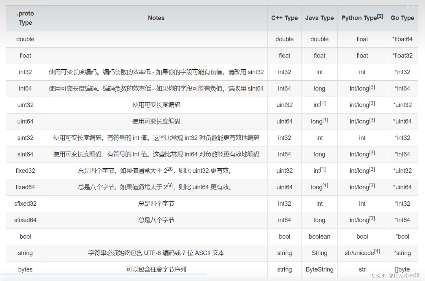Click the string row UTF-8 note
Image resolution: width=425 pixels, height=281 pixels.
(156, 253)
